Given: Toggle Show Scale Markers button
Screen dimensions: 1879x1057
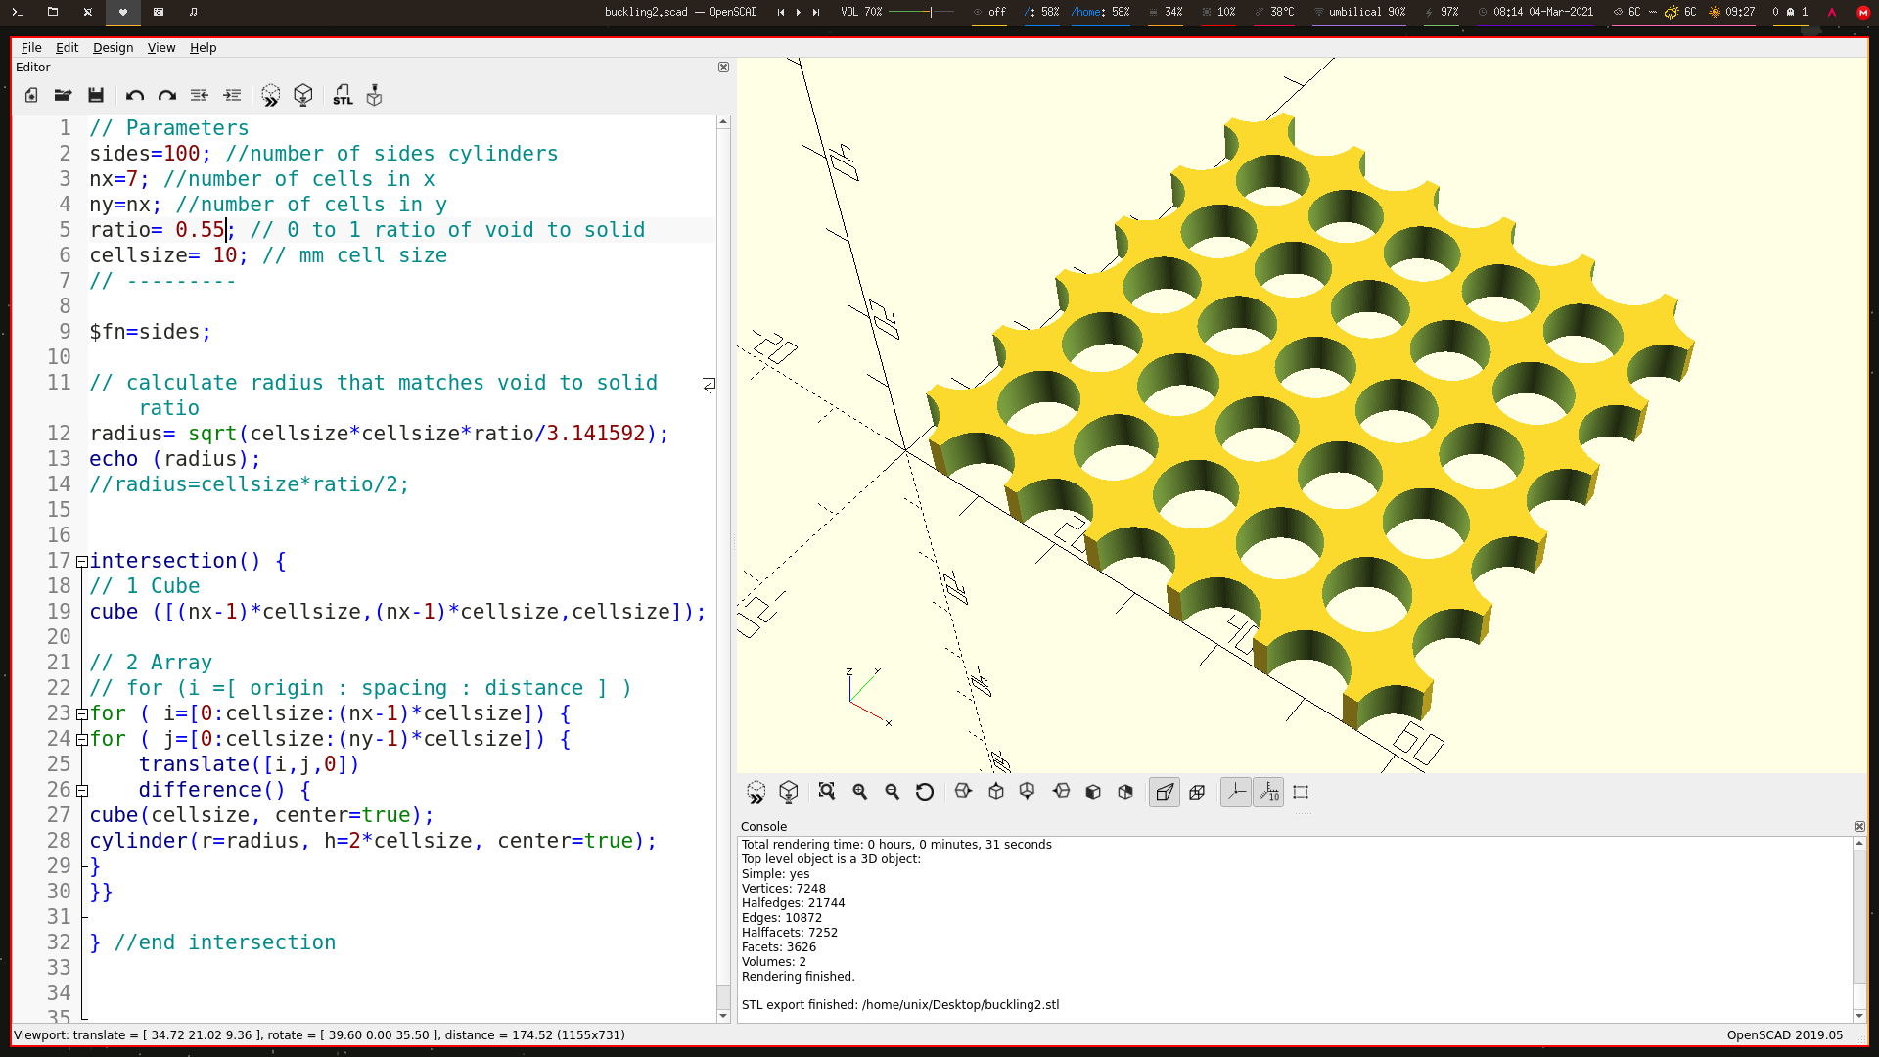Looking at the screenshot, I should pos(1269,792).
